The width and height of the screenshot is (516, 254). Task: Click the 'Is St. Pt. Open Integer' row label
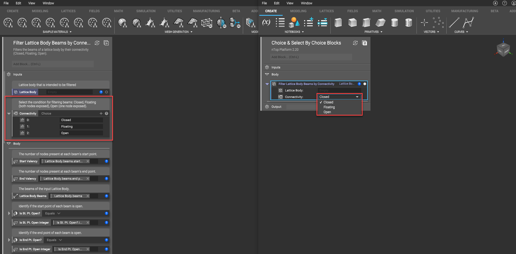34,223
